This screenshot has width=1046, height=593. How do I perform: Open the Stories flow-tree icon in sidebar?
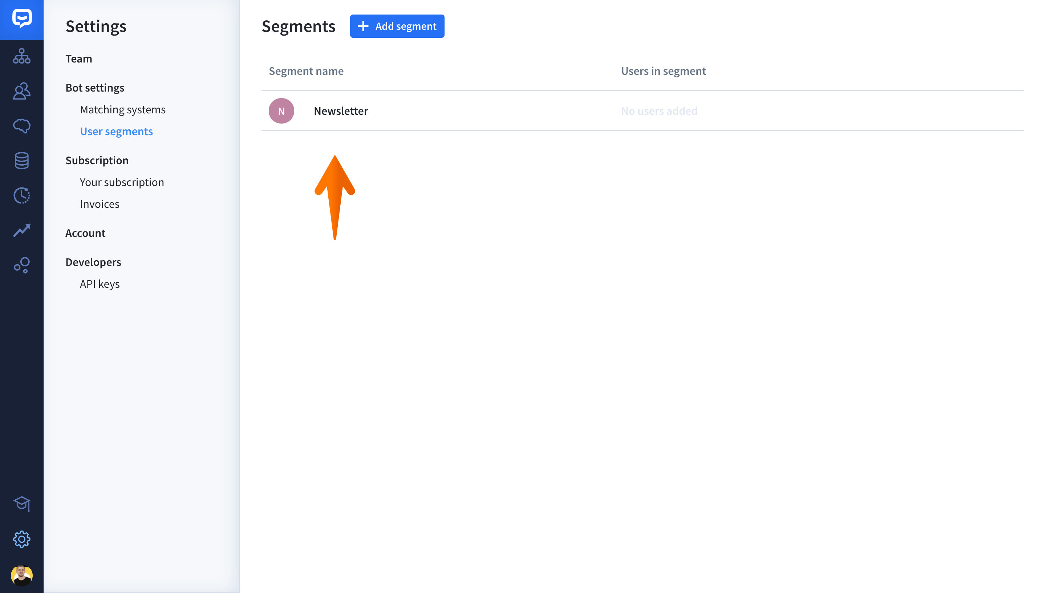point(21,56)
